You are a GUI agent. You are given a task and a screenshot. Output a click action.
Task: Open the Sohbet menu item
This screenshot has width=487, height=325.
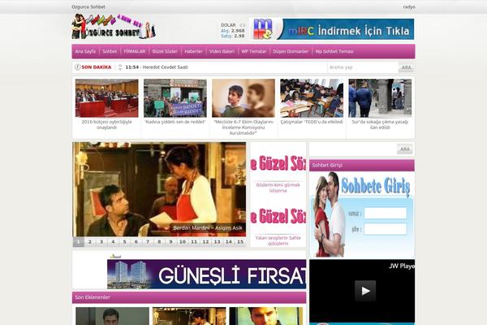(x=110, y=51)
